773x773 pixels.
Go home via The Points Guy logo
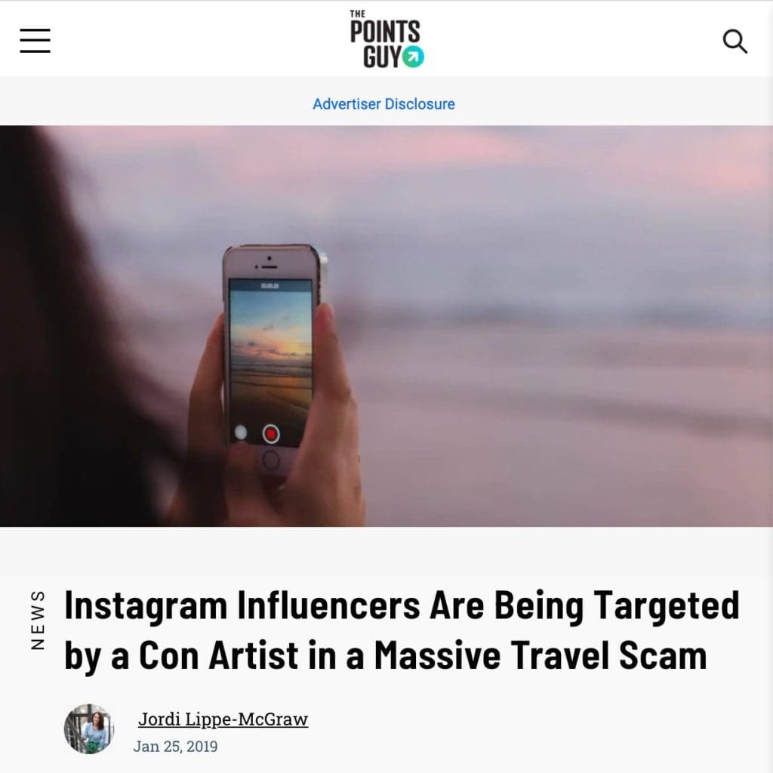click(x=386, y=39)
